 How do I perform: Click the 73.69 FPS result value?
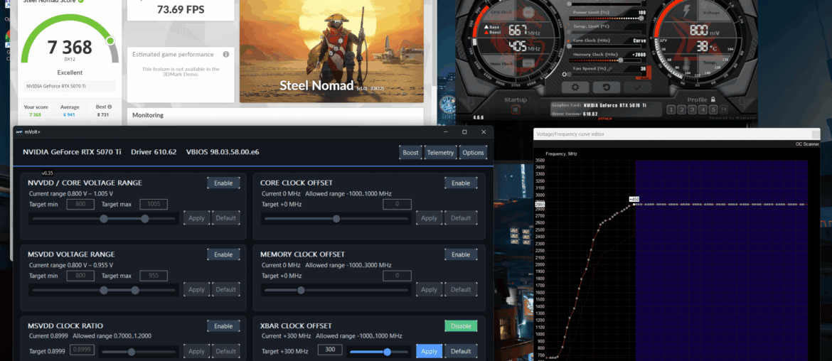tap(181, 9)
